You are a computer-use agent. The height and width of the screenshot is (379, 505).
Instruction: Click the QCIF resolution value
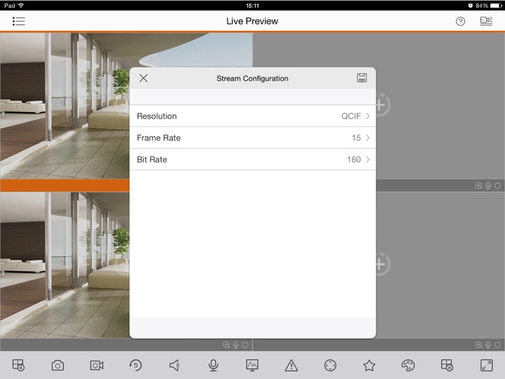351,116
